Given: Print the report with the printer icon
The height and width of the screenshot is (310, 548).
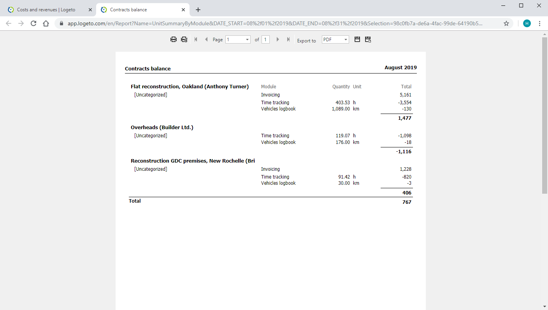Looking at the screenshot, I should point(174,39).
